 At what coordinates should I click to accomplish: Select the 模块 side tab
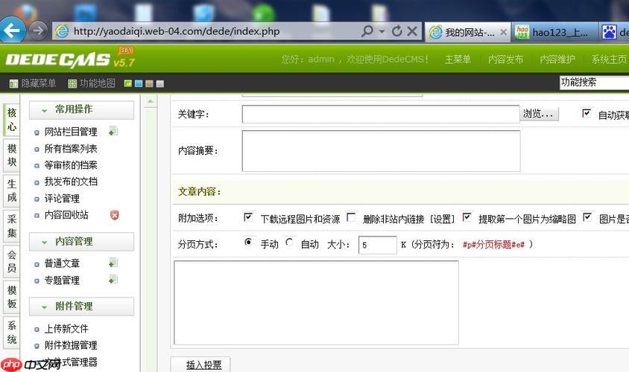coord(12,155)
